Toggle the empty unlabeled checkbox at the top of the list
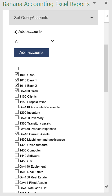 17,68
